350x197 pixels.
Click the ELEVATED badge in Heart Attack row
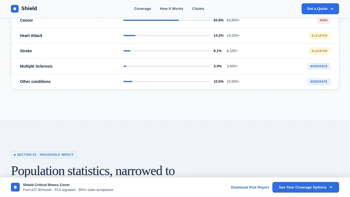click(319, 36)
